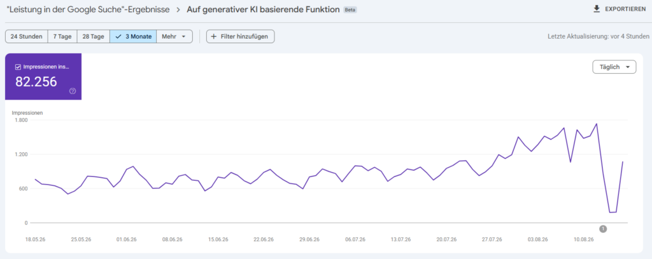Click the annotation marker numbered 1
The height and width of the screenshot is (259, 652).
[604, 229]
